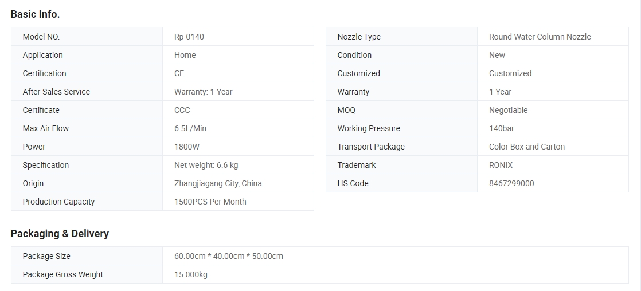Click the 15.000kg gross weight value

pyautogui.click(x=191, y=274)
